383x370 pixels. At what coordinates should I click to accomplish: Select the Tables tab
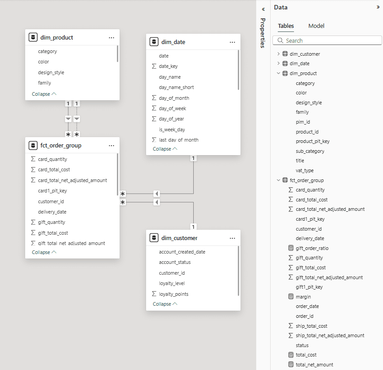(286, 26)
